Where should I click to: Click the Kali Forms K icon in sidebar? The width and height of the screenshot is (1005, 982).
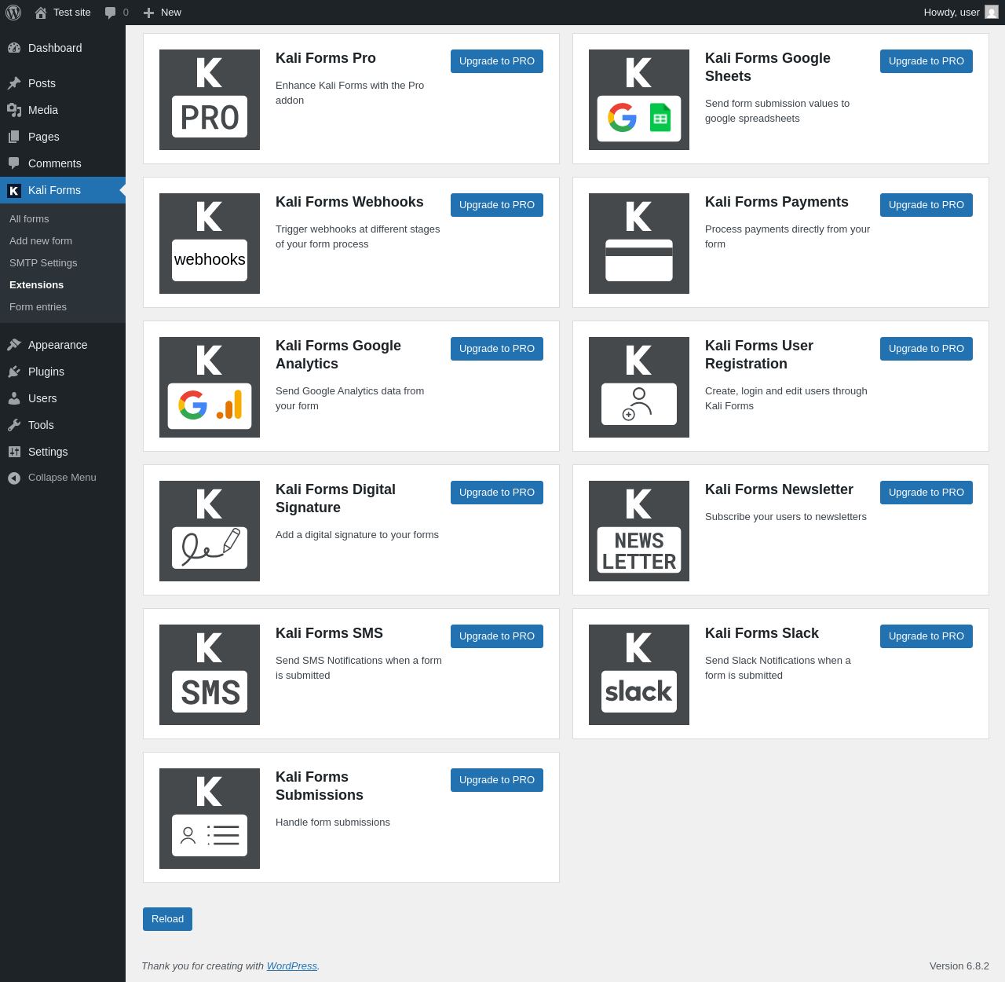click(x=14, y=190)
